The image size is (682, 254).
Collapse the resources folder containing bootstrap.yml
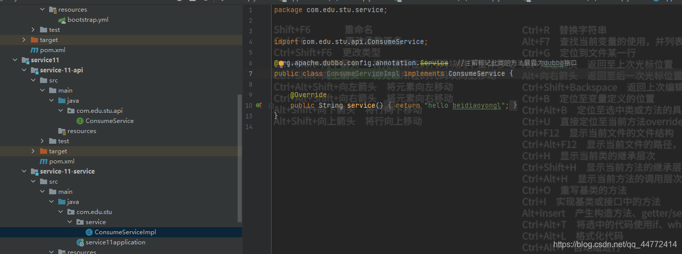43,10
